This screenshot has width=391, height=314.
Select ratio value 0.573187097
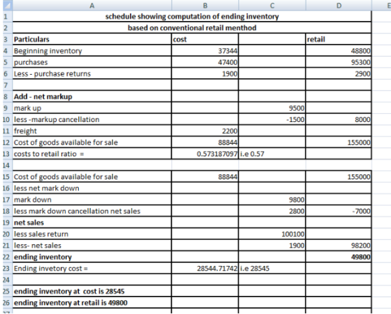click(x=205, y=154)
